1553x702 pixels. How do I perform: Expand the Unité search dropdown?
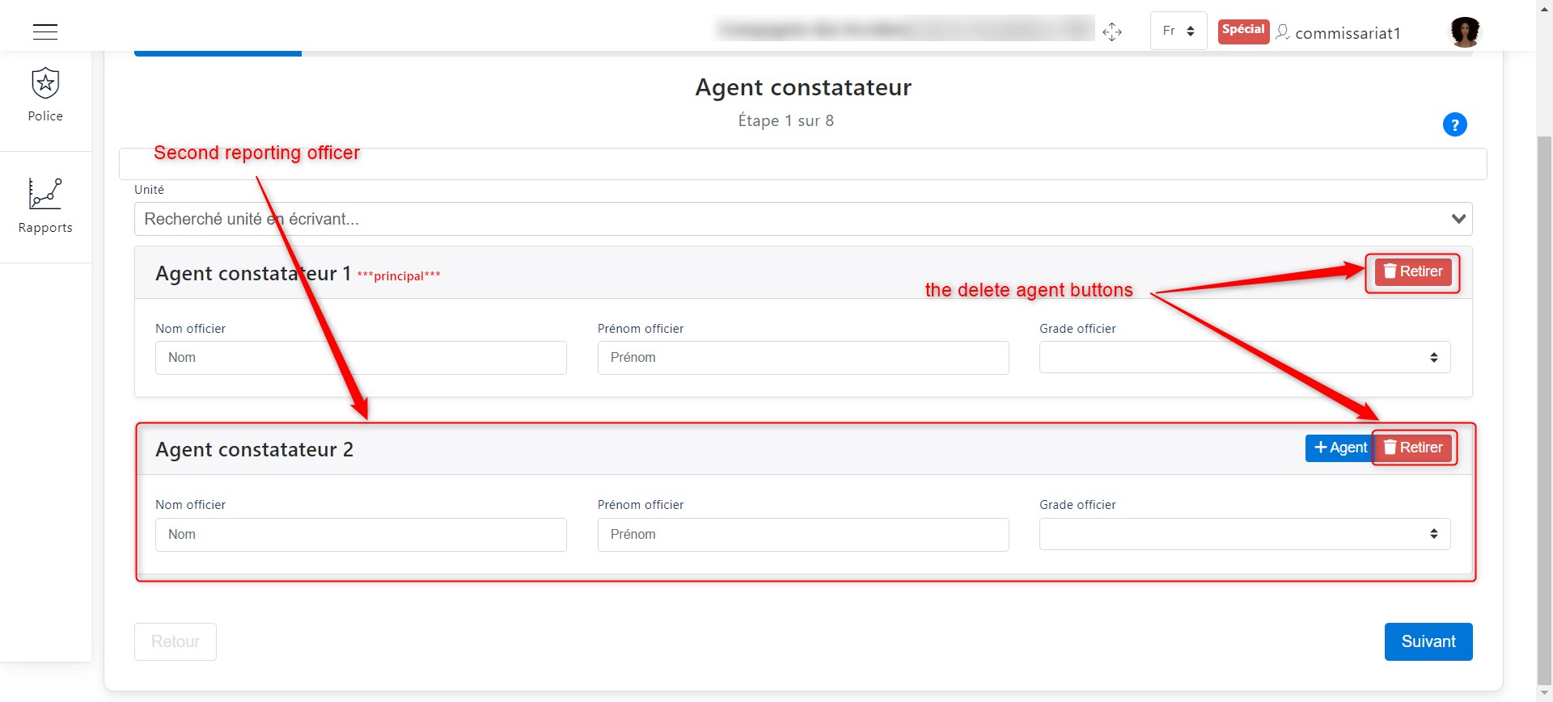(803, 219)
